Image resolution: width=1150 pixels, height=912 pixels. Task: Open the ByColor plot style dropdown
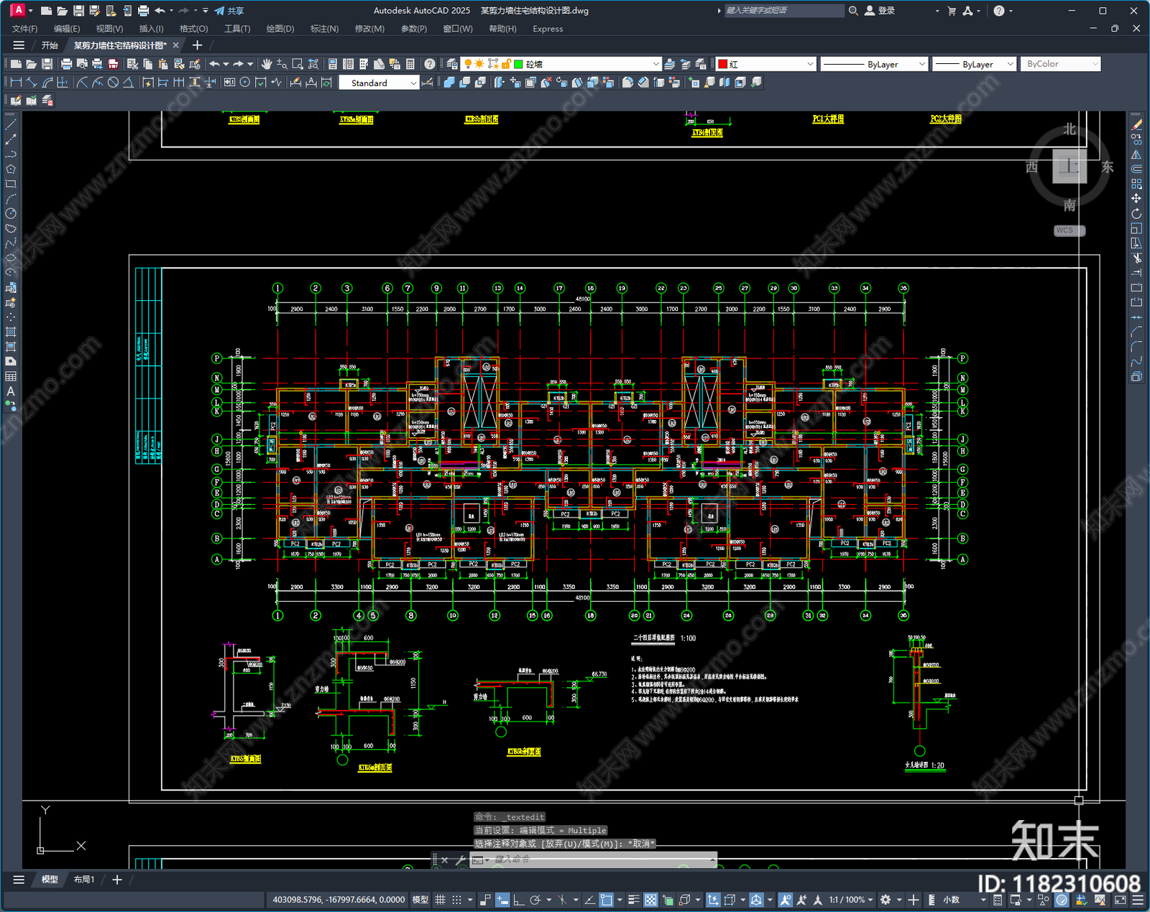(1061, 64)
